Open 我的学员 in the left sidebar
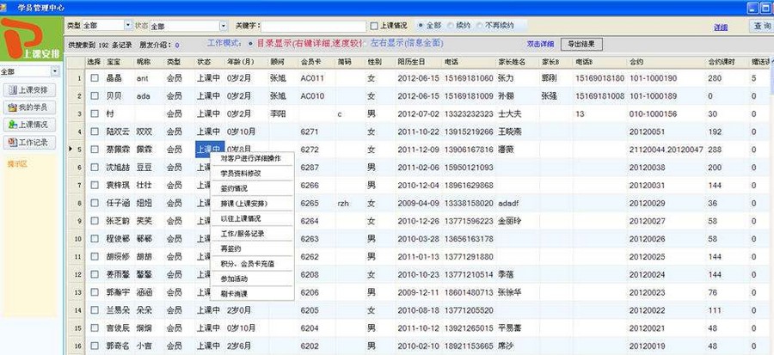 pos(29,107)
